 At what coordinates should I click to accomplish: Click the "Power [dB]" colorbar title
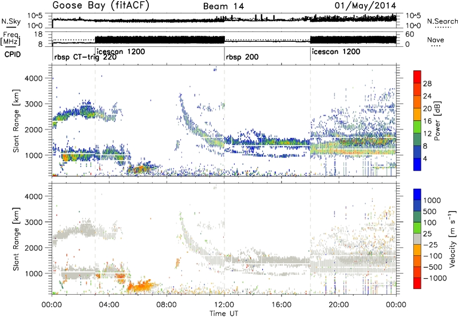point(437,121)
